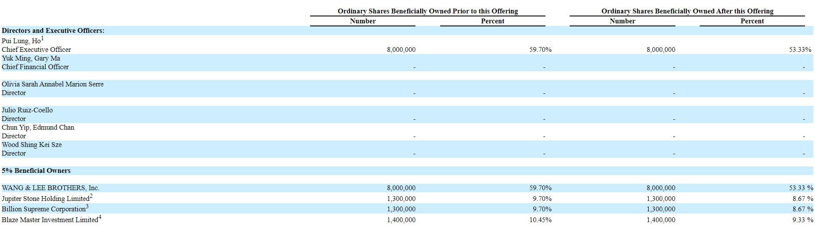Select the 10.45% value for Blaze Master

point(540,220)
